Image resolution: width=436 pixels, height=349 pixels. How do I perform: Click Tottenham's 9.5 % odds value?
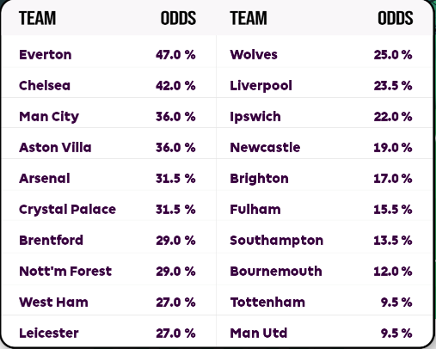tap(396, 302)
